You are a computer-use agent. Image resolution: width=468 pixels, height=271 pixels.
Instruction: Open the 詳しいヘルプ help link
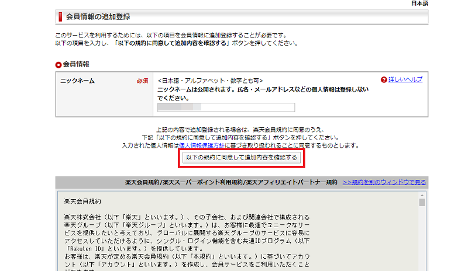[x=405, y=80]
